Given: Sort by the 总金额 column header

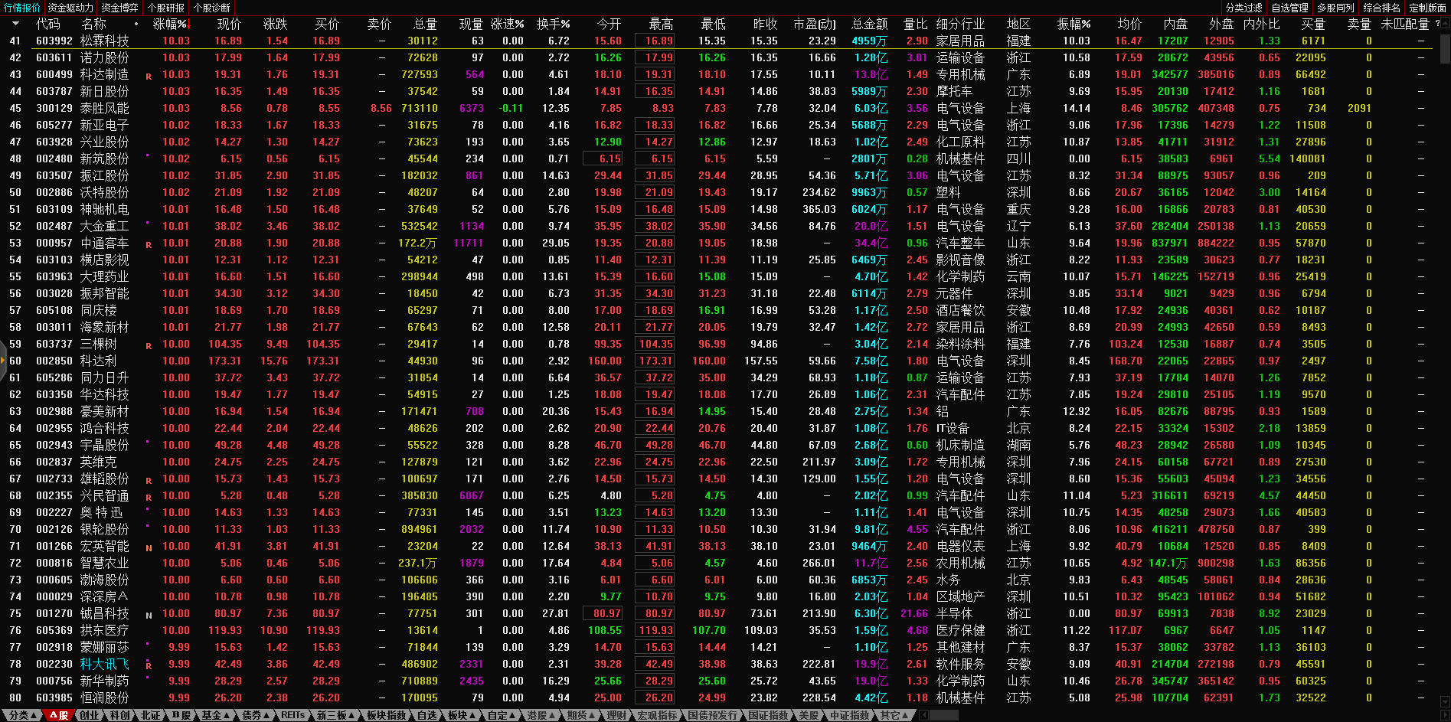Looking at the screenshot, I should (x=869, y=24).
